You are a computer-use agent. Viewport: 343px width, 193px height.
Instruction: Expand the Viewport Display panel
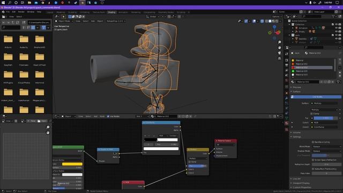[x=301, y=183]
